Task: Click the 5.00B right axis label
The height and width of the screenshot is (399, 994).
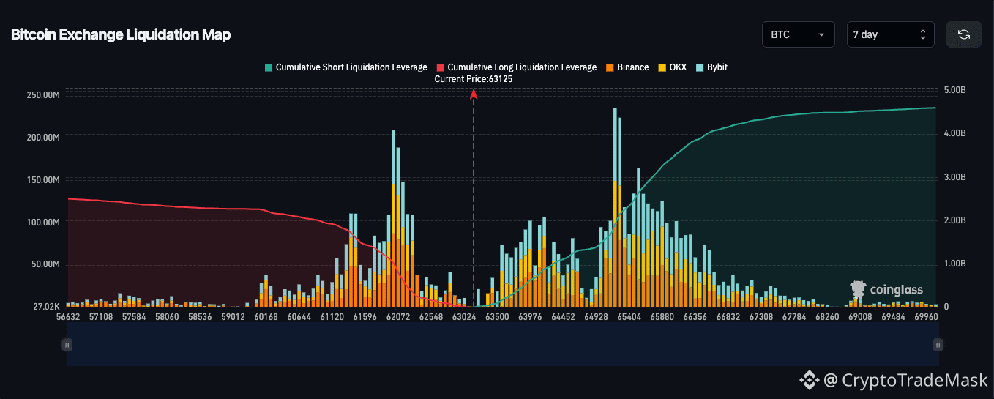Action: 954,90
